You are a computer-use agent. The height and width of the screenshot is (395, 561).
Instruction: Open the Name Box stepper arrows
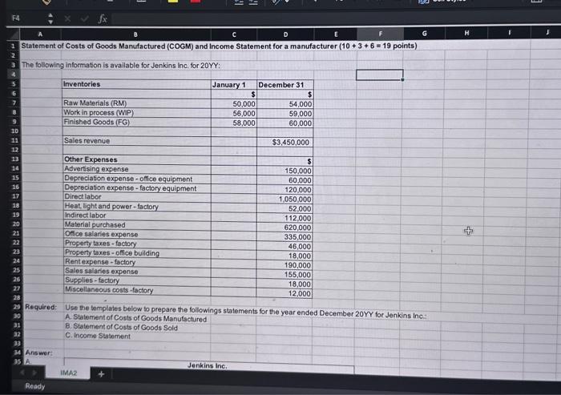point(50,18)
